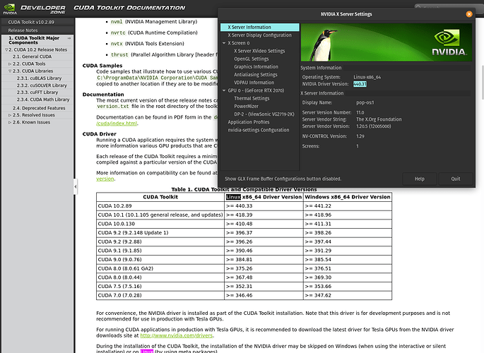Open 2.3.2. cuSOLVER Library section
The width and height of the screenshot is (484, 353).
pos(42,85)
